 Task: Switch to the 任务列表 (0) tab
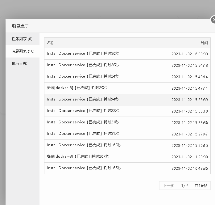click(23, 39)
